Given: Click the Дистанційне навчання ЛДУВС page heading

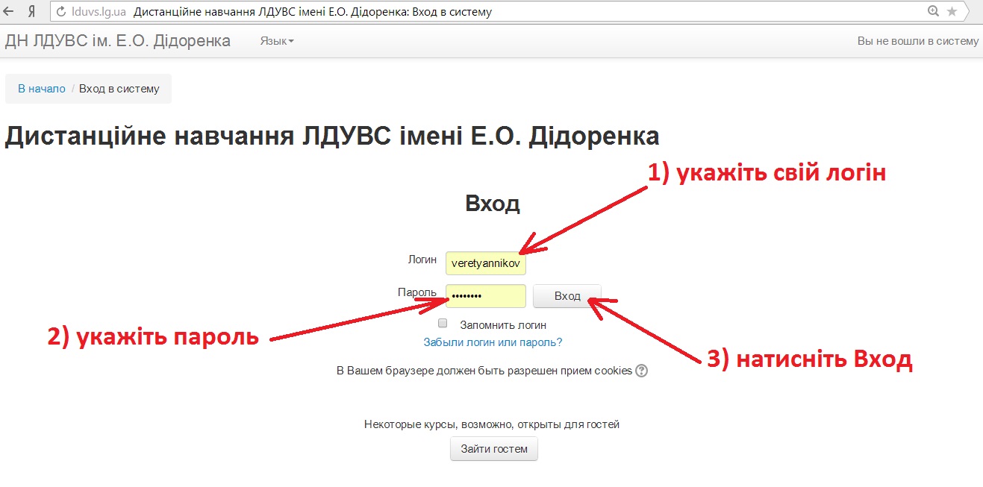Looking at the screenshot, I should click(x=332, y=136).
